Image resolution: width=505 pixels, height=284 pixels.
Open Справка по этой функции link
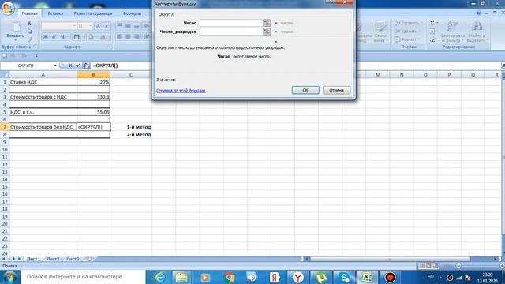point(181,91)
